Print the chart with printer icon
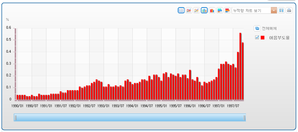 click(289, 10)
